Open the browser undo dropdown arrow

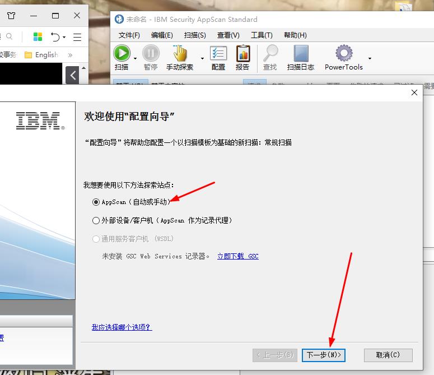pos(64,37)
